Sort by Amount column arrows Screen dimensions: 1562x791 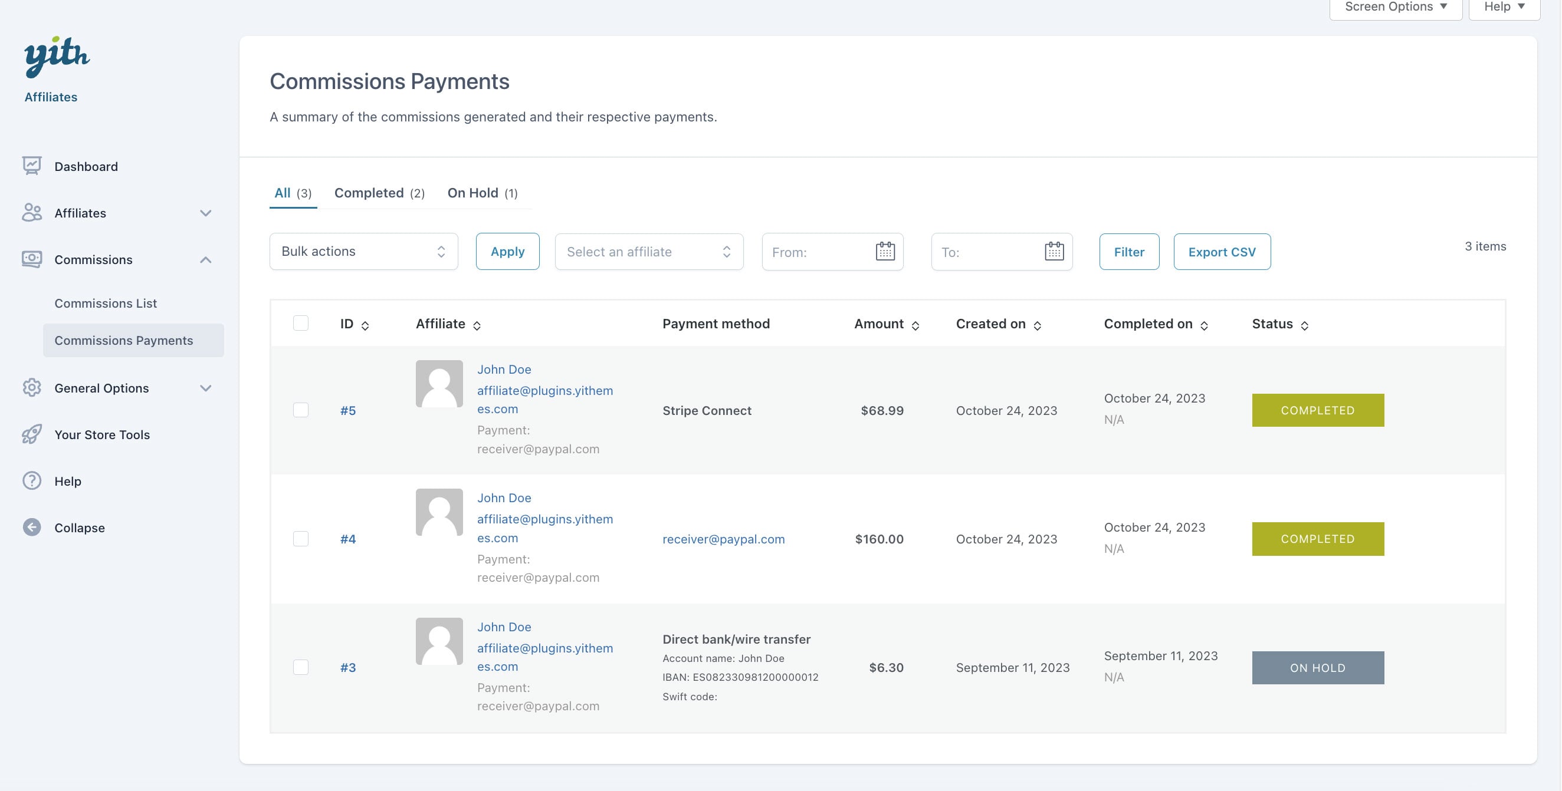[x=915, y=326]
